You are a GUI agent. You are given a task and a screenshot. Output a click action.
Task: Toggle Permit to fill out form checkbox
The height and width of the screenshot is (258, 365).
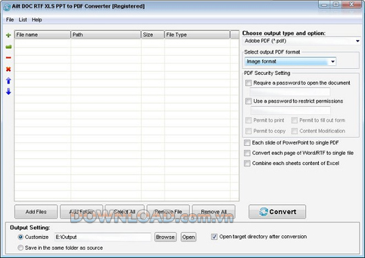click(295, 120)
